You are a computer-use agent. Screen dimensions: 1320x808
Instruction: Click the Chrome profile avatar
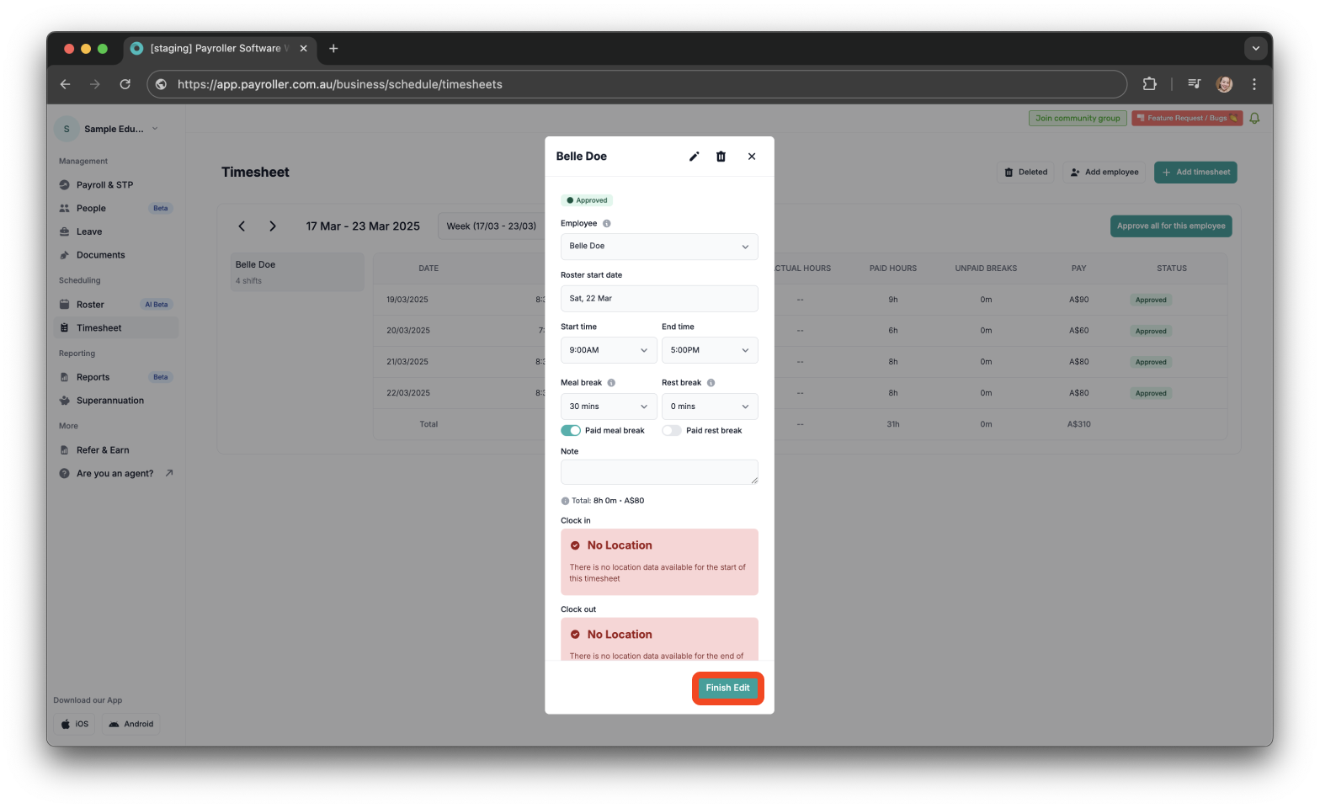point(1225,84)
